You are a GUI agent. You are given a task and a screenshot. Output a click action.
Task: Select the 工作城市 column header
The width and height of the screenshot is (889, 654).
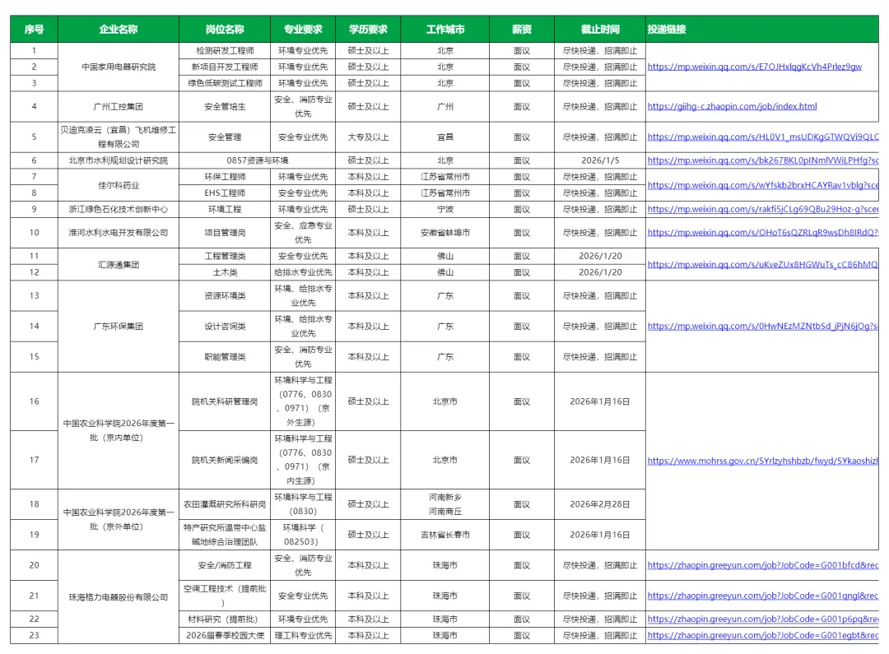click(x=445, y=29)
